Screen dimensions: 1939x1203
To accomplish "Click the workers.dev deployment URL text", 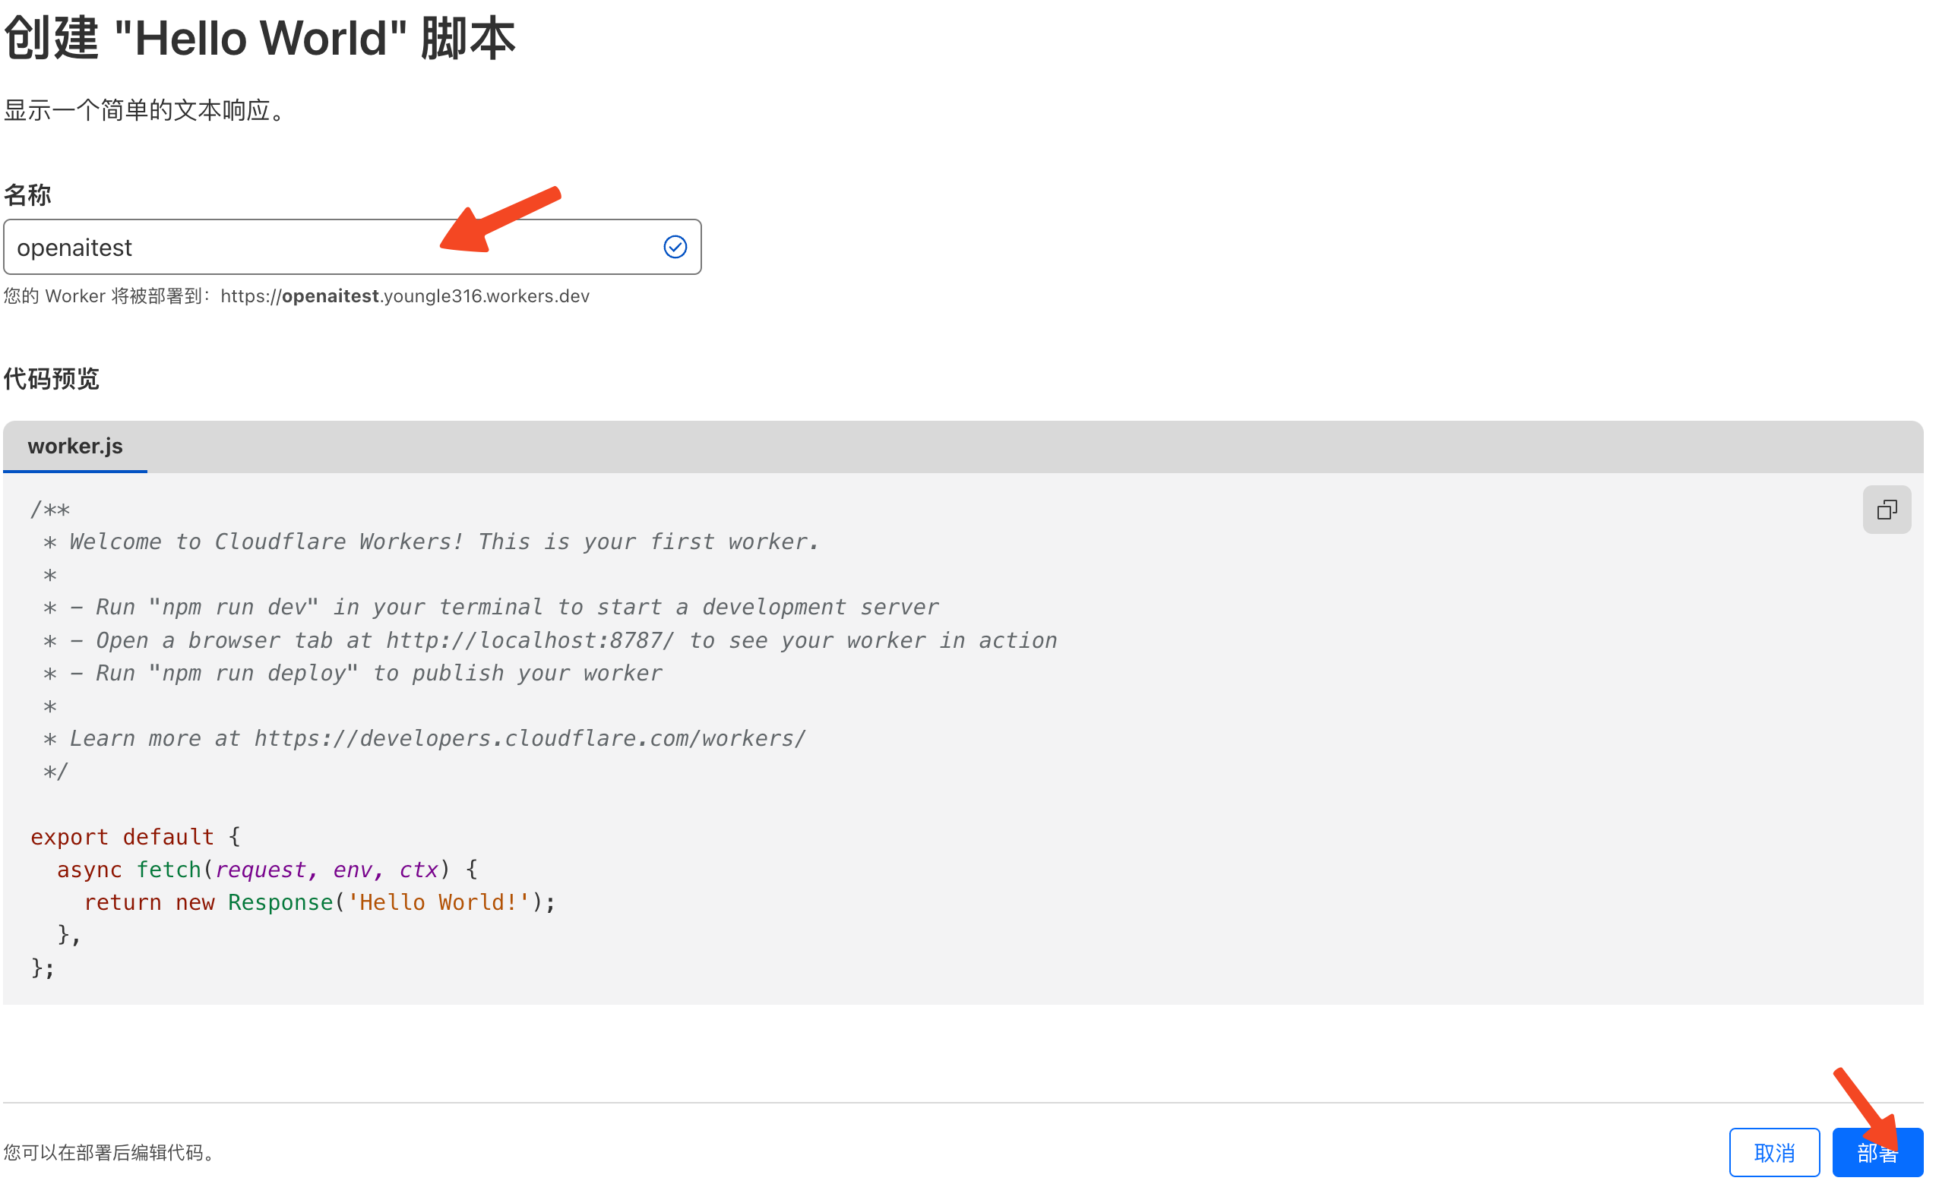I will point(404,296).
